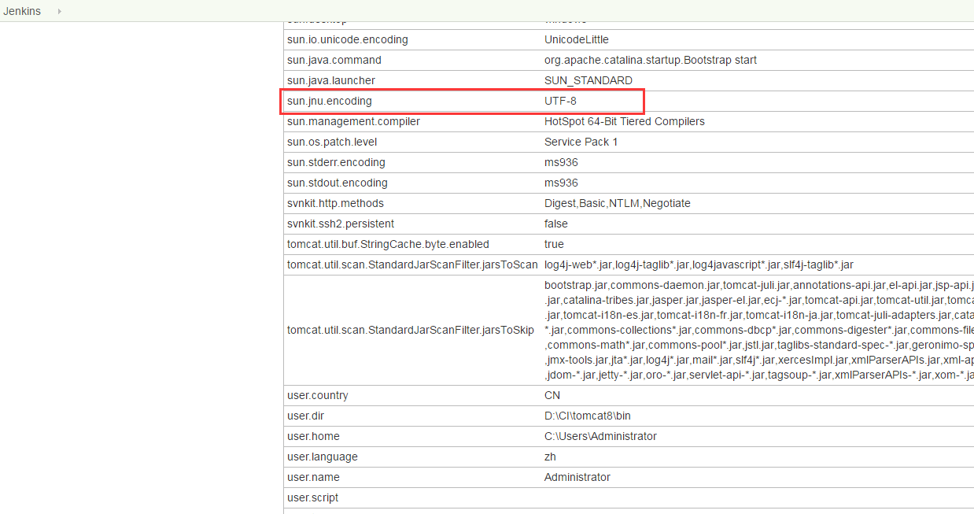This screenshot has height=514, width=974.
Task: Click the Jenkins breadcrumb link
Action: pyautogui.click(x=22, y=11)
